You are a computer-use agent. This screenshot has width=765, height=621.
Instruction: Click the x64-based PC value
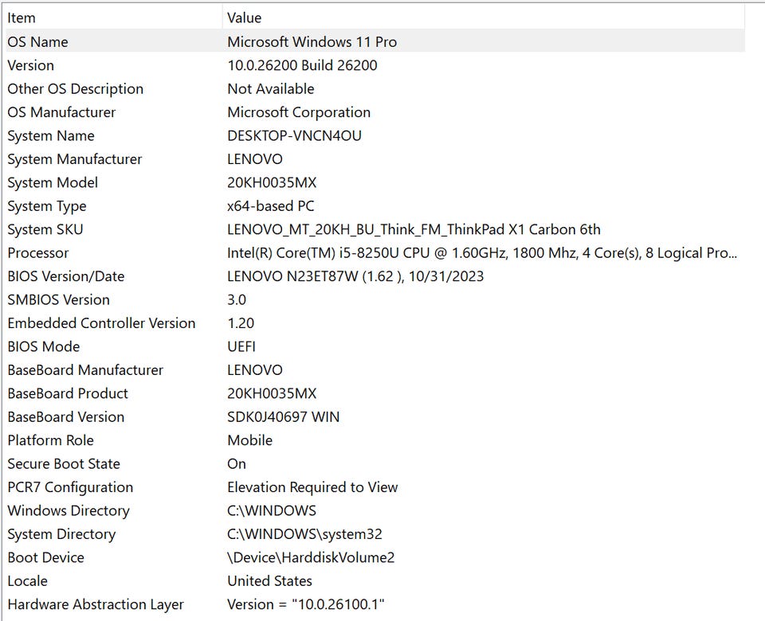click(271, 206)
